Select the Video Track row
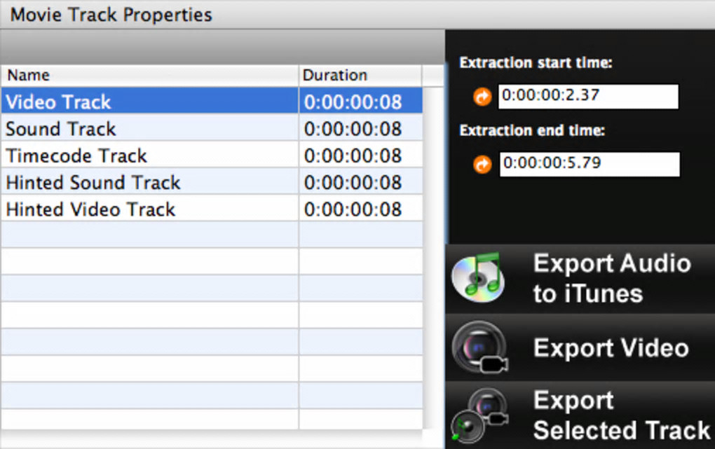Screen dimensions: 715x449 point(151,102)
